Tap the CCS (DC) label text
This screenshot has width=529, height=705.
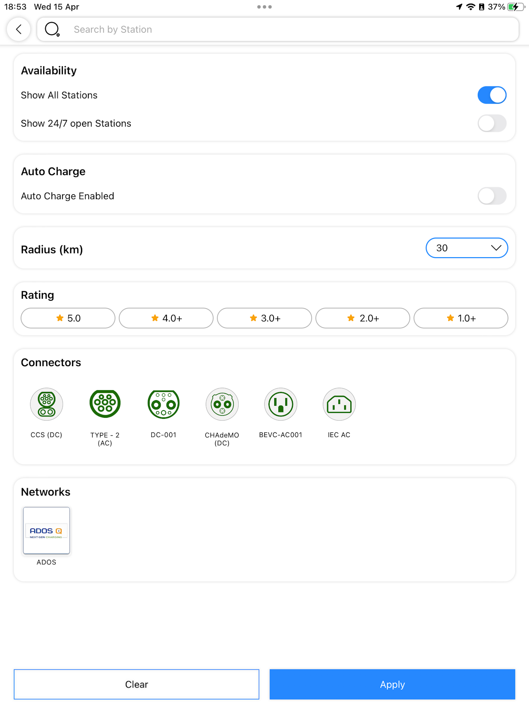[47, 435]
